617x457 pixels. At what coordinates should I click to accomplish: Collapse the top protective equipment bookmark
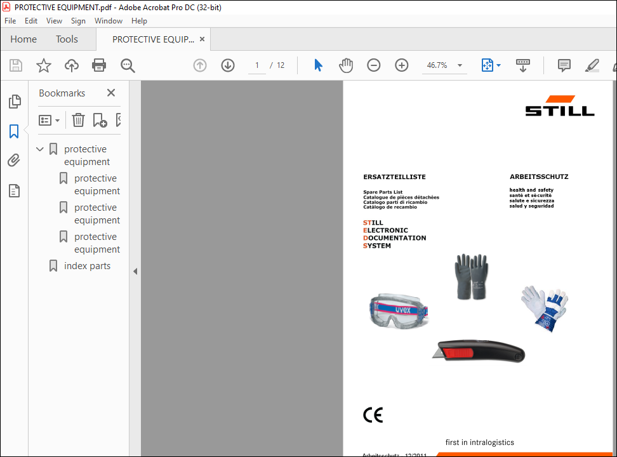tap(40, 149)
